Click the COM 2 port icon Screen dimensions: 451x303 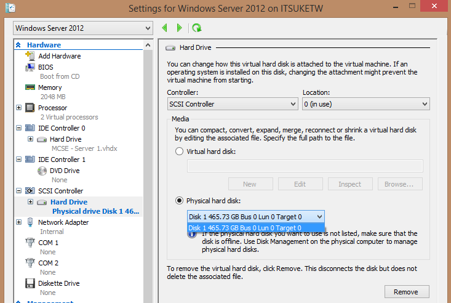pos(30,263)
